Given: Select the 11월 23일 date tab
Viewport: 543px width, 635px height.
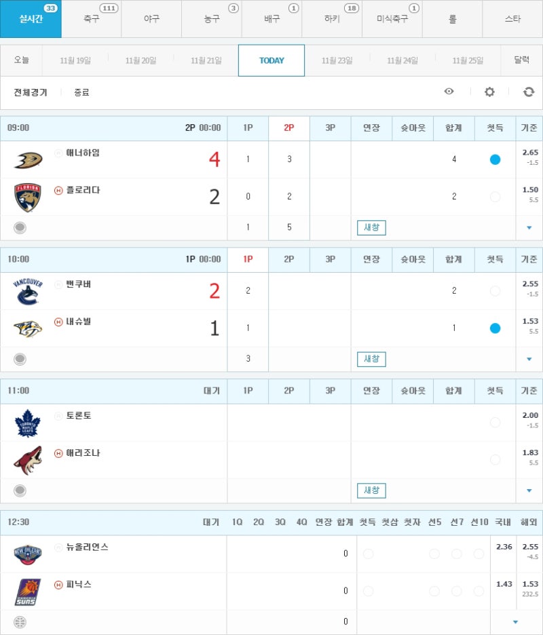Looking at the screenshot, I should pos(337,60).
